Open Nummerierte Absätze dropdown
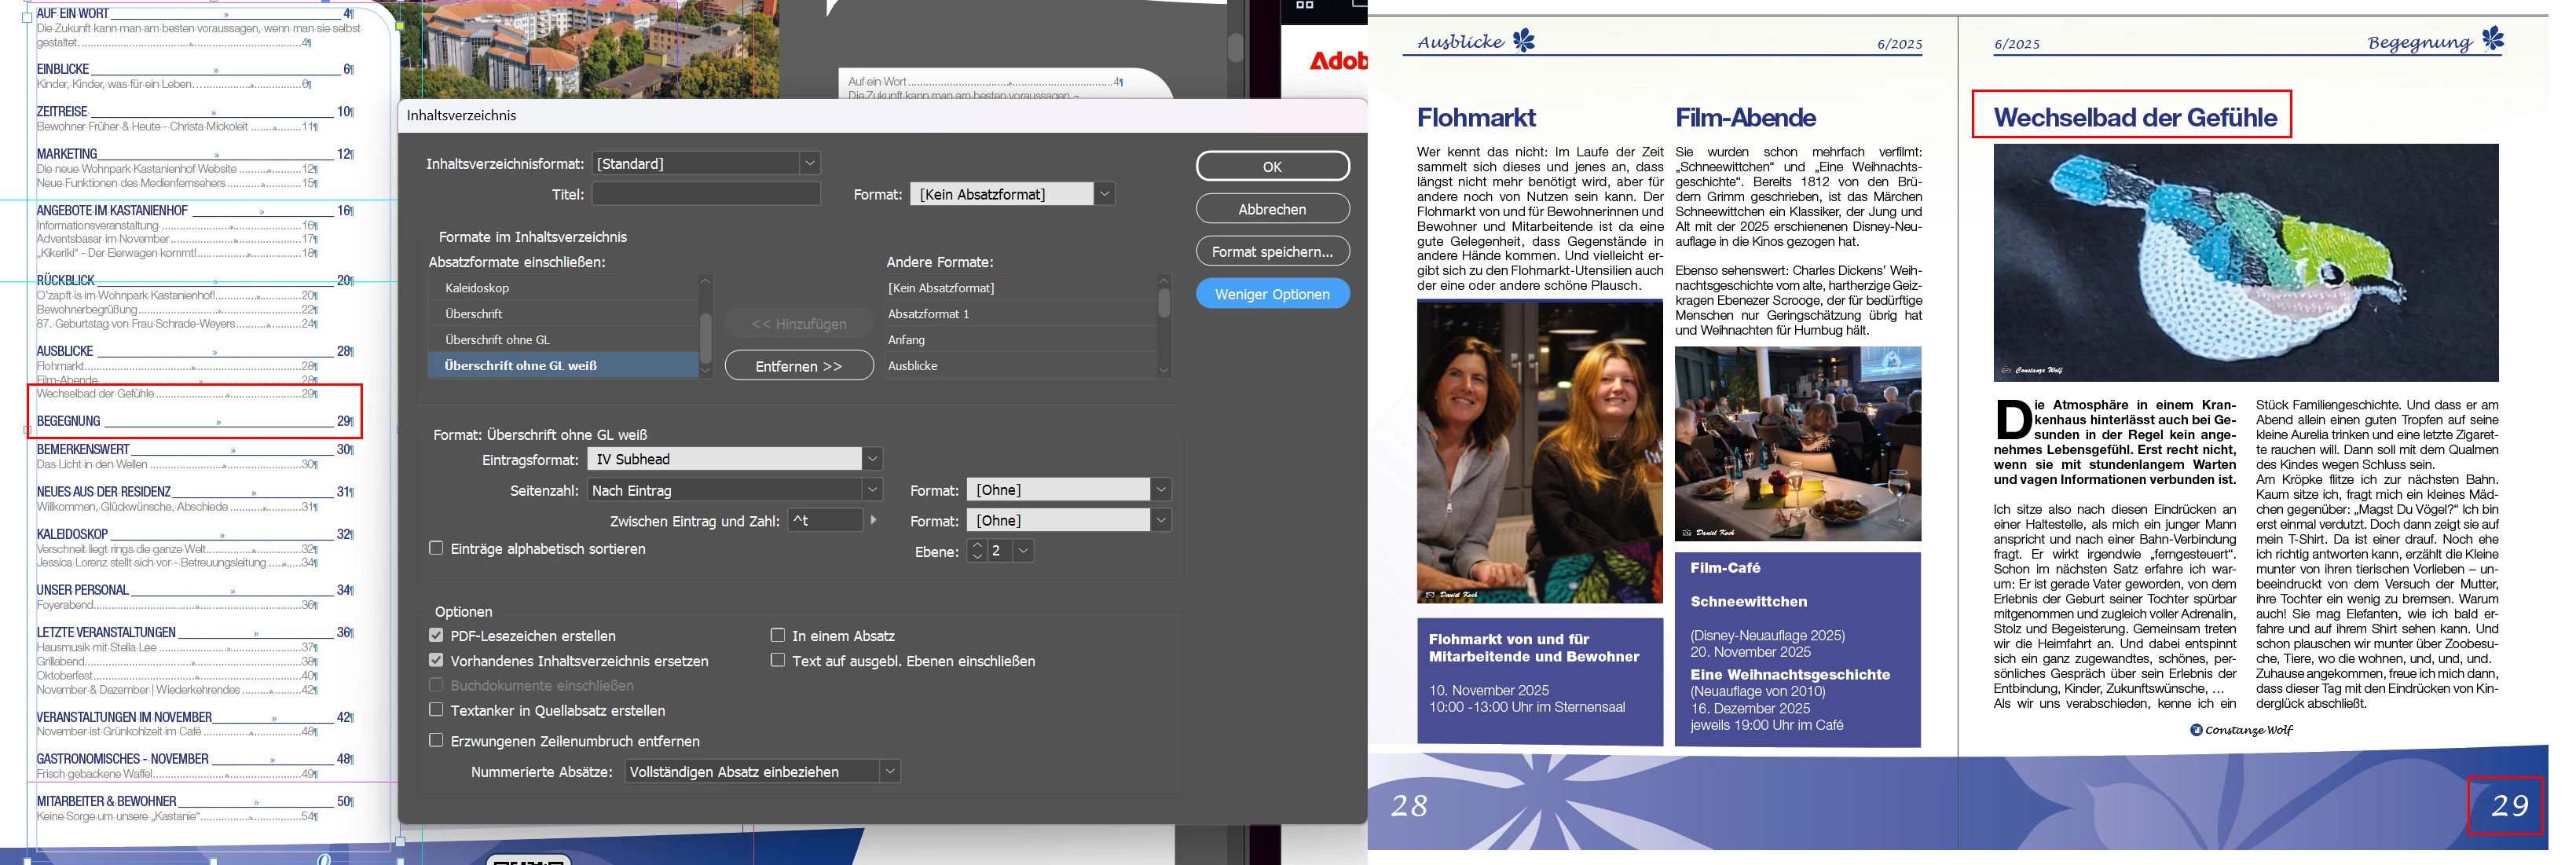 pyautogui.click(x=889, y=771)
